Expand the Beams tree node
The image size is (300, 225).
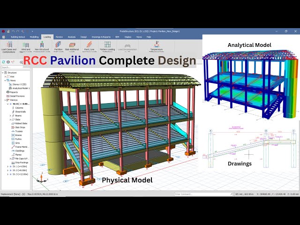pos(10,116)
